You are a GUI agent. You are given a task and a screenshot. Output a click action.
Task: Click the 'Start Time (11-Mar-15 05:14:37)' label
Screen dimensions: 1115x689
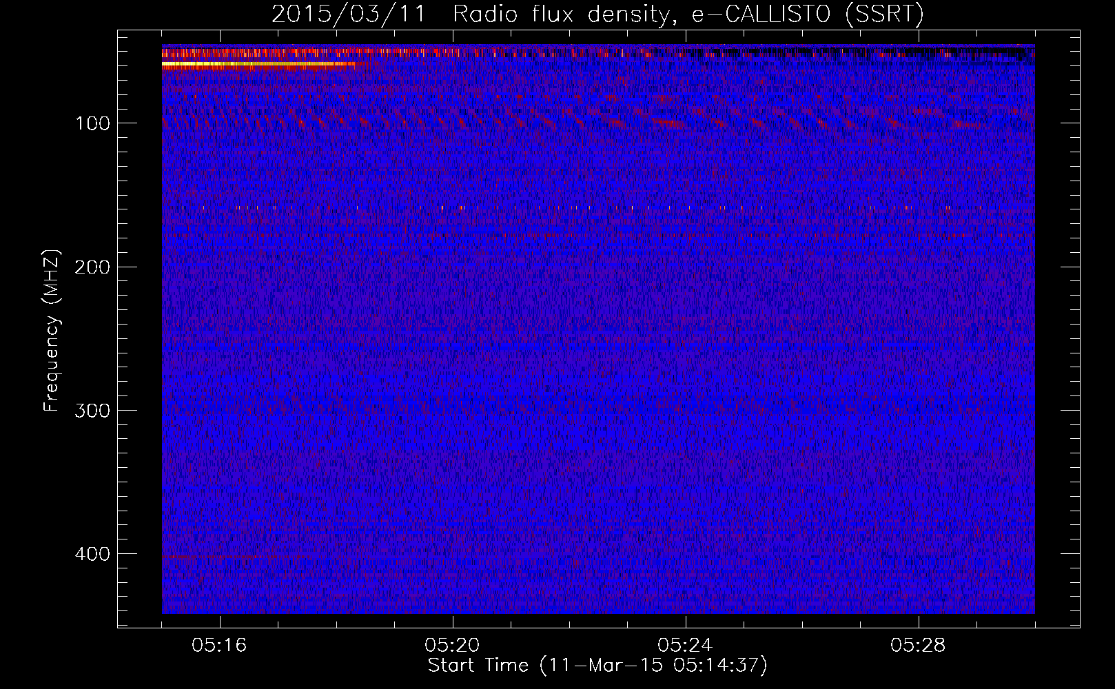pos(597,666)
